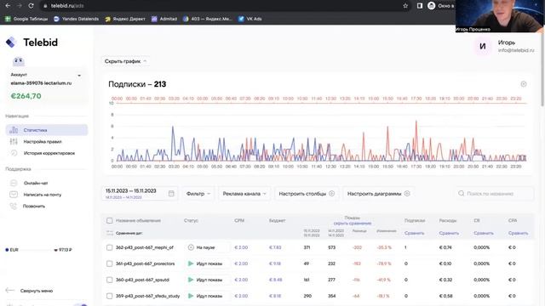
Task: Click pause status icon for 362-p43_post-667_mephi_of
Action: (x=191, y=247)
